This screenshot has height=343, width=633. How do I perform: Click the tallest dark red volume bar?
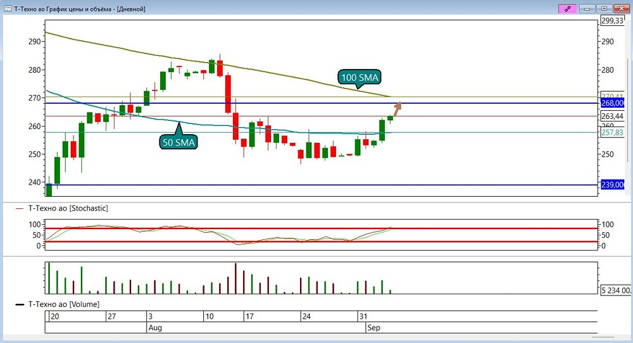235,278
